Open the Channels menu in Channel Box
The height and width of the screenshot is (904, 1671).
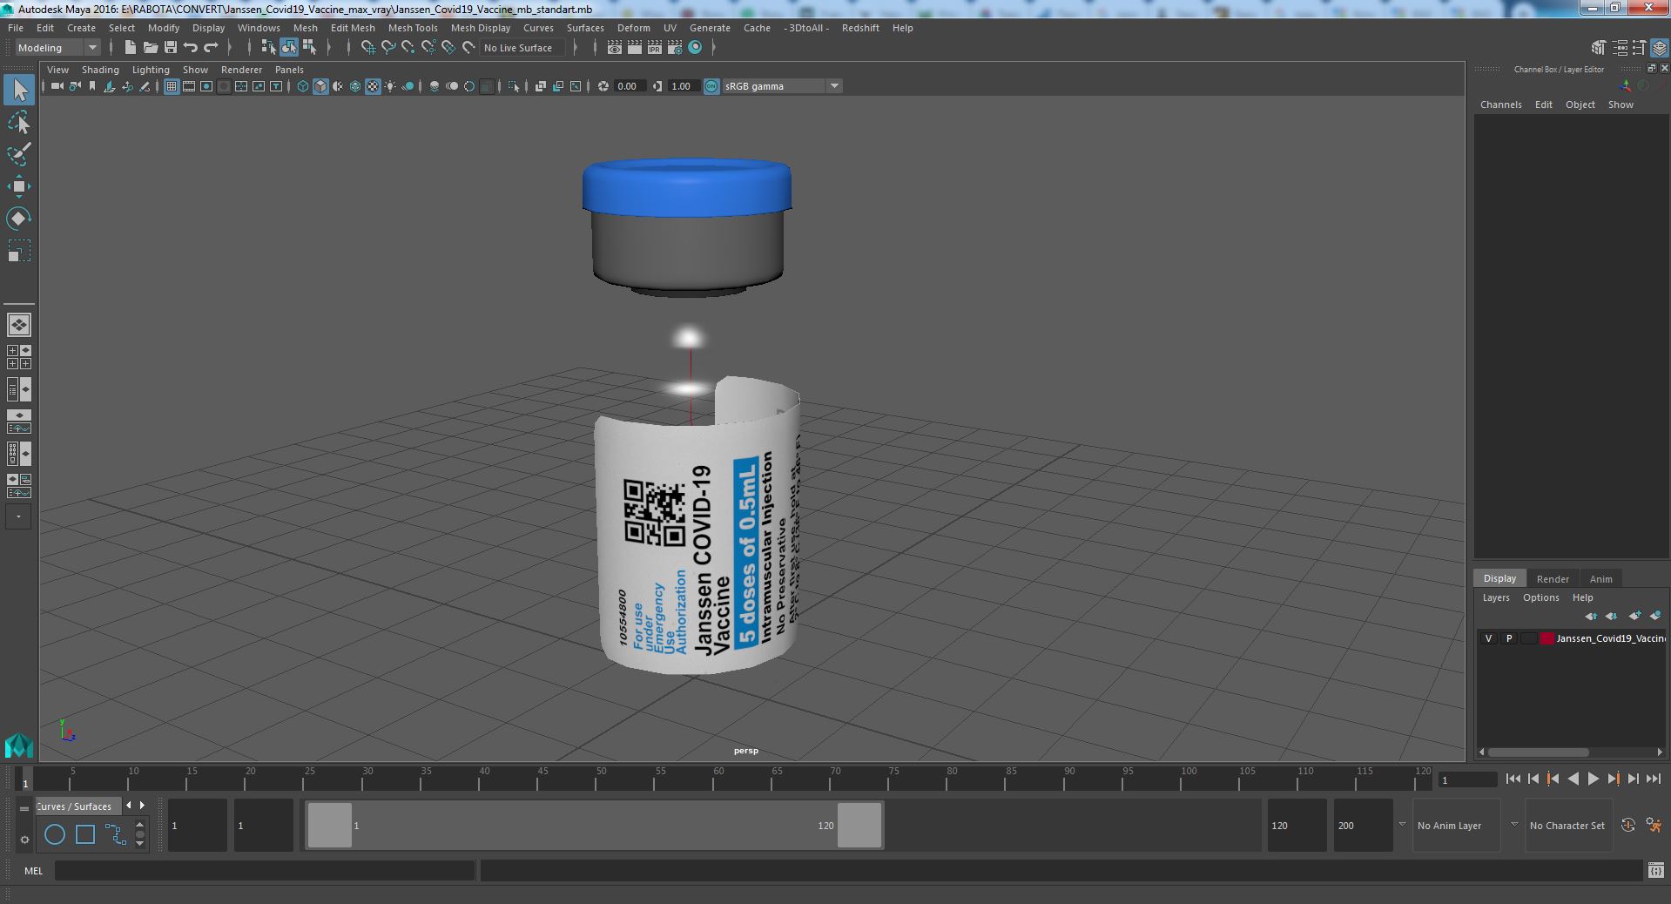(x=1501, y=105)
